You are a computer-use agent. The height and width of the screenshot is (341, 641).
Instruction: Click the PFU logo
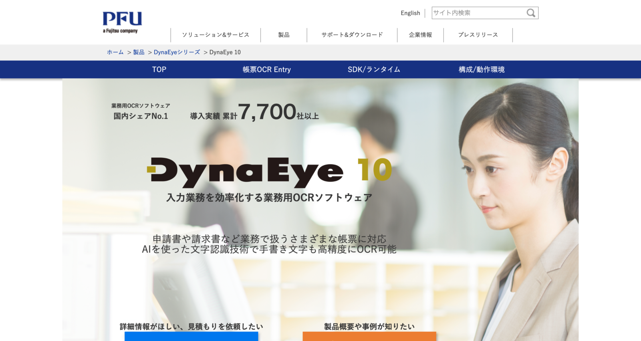tap(122, 22)
